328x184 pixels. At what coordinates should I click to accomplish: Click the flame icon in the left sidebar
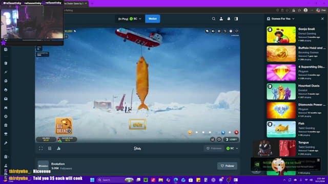pyautogui.click(x=6, y=90)
